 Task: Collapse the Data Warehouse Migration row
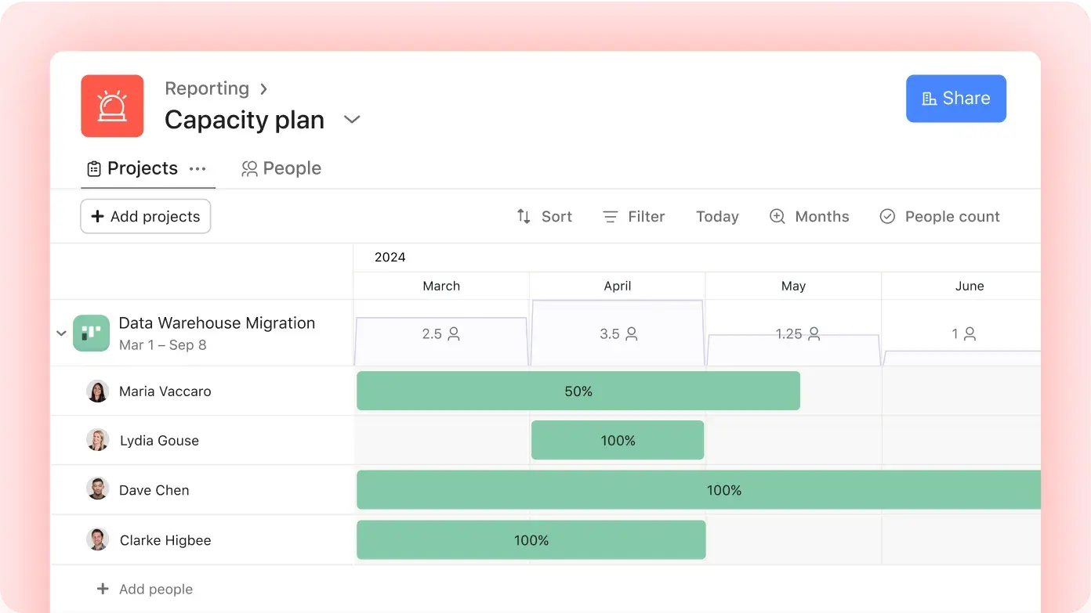(61, 333)
